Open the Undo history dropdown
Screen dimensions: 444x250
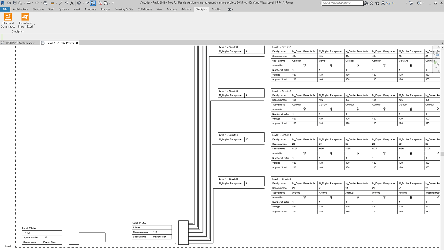click(32, 3)
